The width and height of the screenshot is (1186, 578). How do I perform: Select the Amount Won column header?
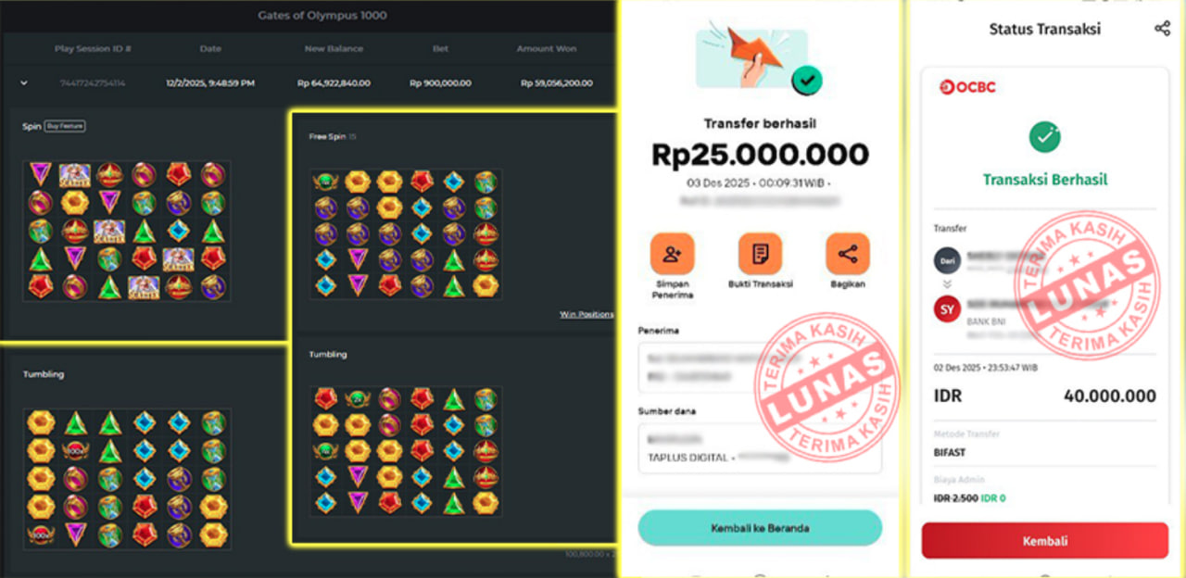coord(547,48)
